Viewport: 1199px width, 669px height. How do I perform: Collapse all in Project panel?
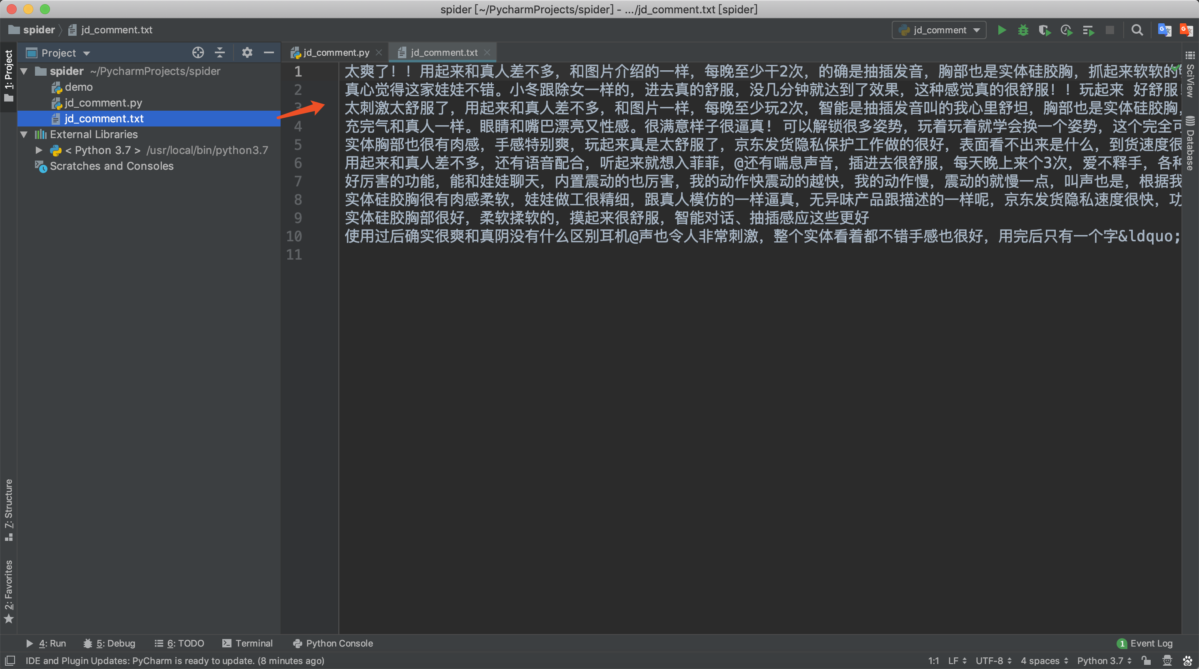(220, 52)
